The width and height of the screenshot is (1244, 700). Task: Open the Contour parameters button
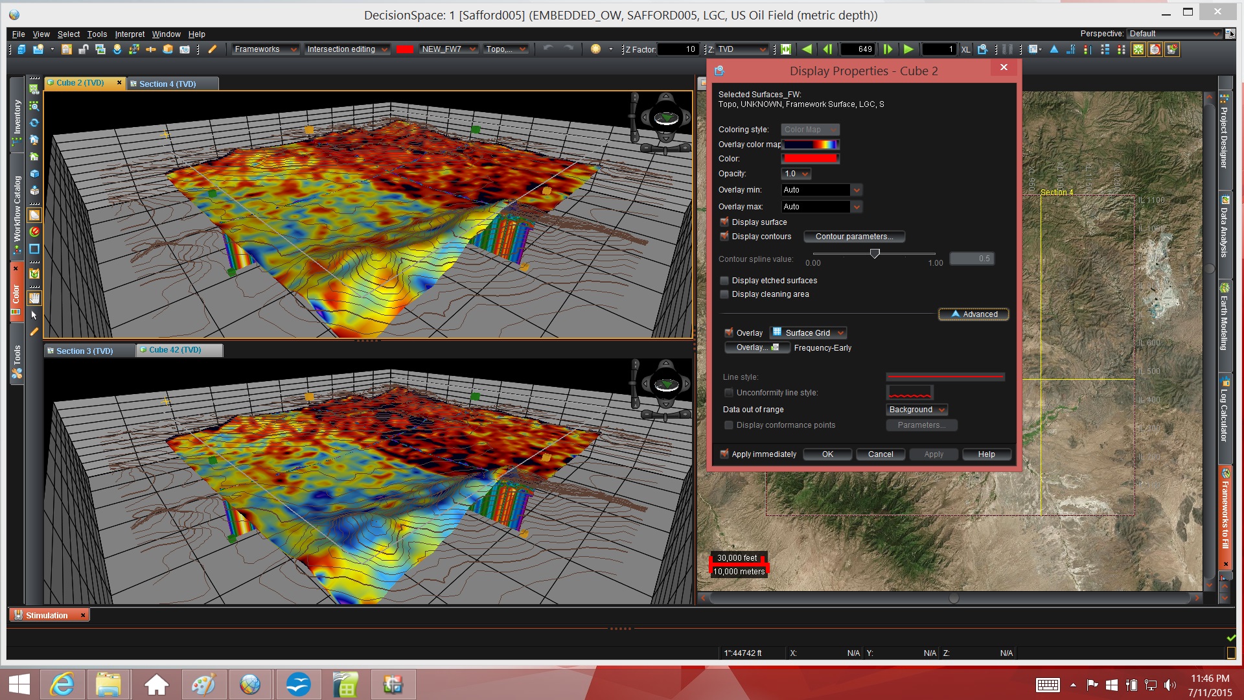pos(854,237)
